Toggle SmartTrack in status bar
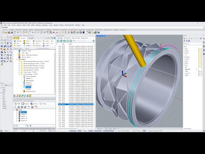The image size is (205, 154). [x=98, y=130]
